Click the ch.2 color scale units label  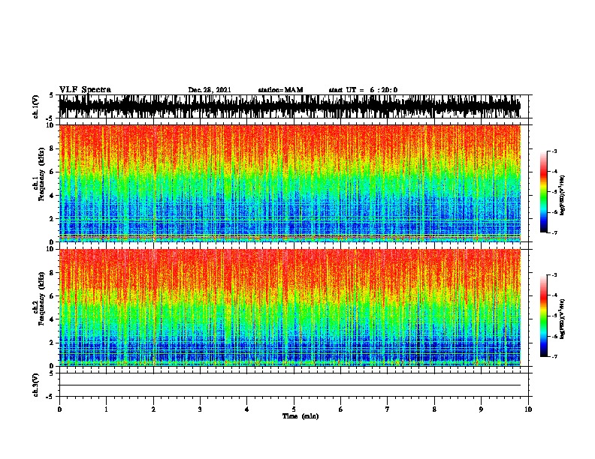tap(563, 319)
